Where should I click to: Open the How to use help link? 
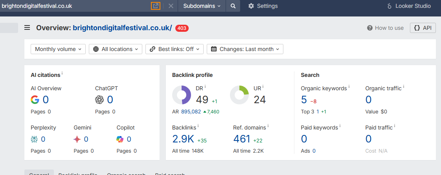(385, 28)
